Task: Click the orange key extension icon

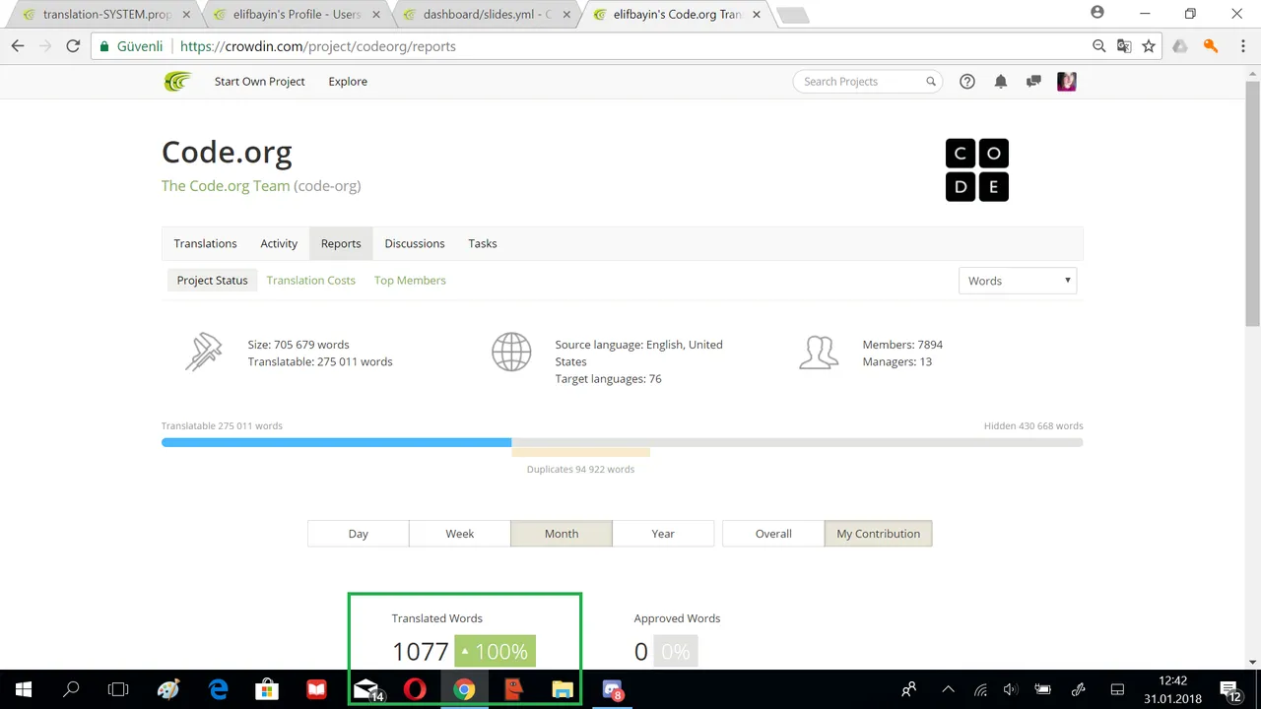Action: [x=1211, y=46]
